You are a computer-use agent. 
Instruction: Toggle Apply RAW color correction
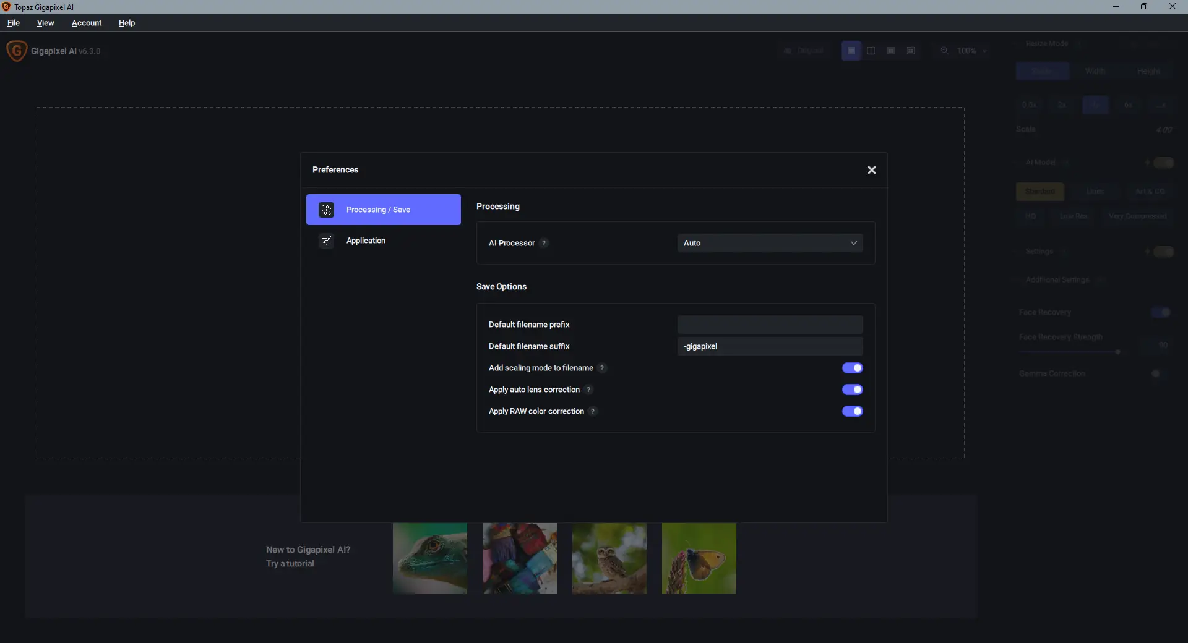852,411
